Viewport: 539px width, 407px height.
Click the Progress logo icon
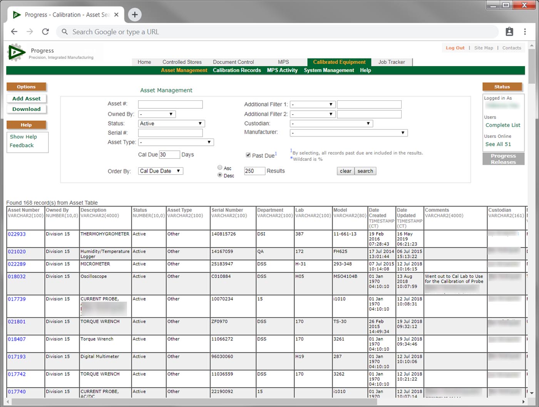16,52
